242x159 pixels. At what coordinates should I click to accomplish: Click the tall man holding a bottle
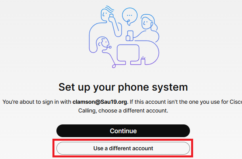(105, 29)
